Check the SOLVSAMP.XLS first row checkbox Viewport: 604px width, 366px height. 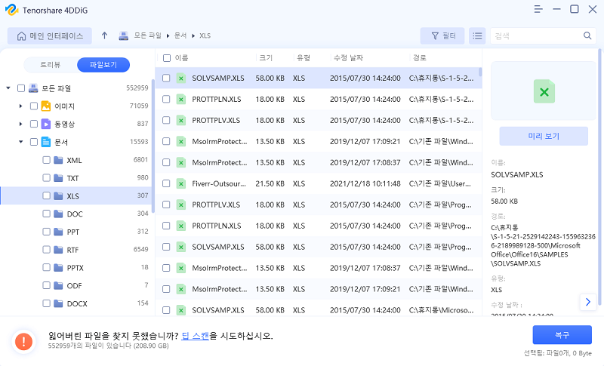[166, 78]
